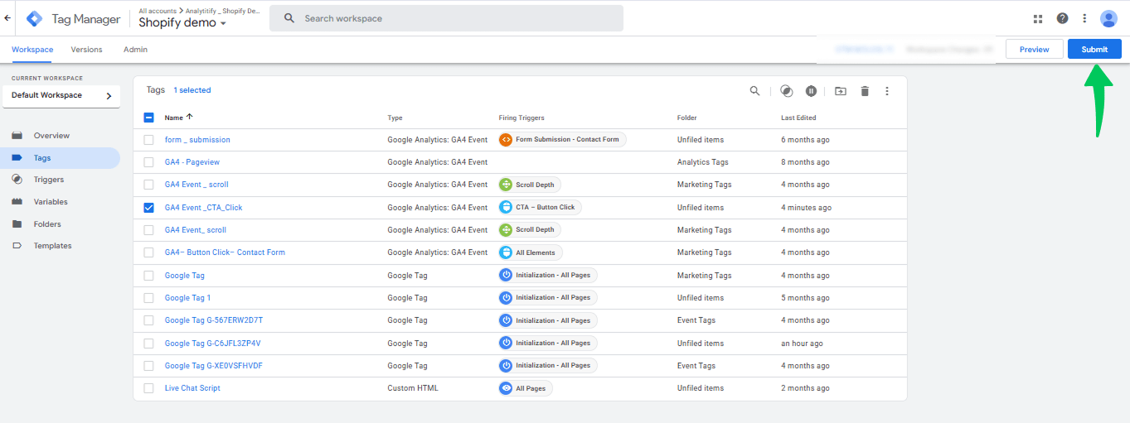
Task: Check the Google Tag G-C6JFL3ZP4V row
Action: 149,343
